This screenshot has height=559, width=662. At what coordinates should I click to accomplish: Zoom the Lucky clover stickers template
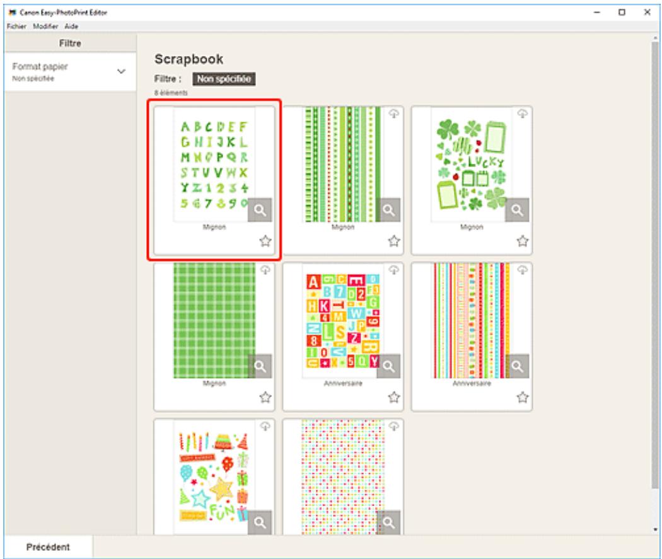(517, 210)
